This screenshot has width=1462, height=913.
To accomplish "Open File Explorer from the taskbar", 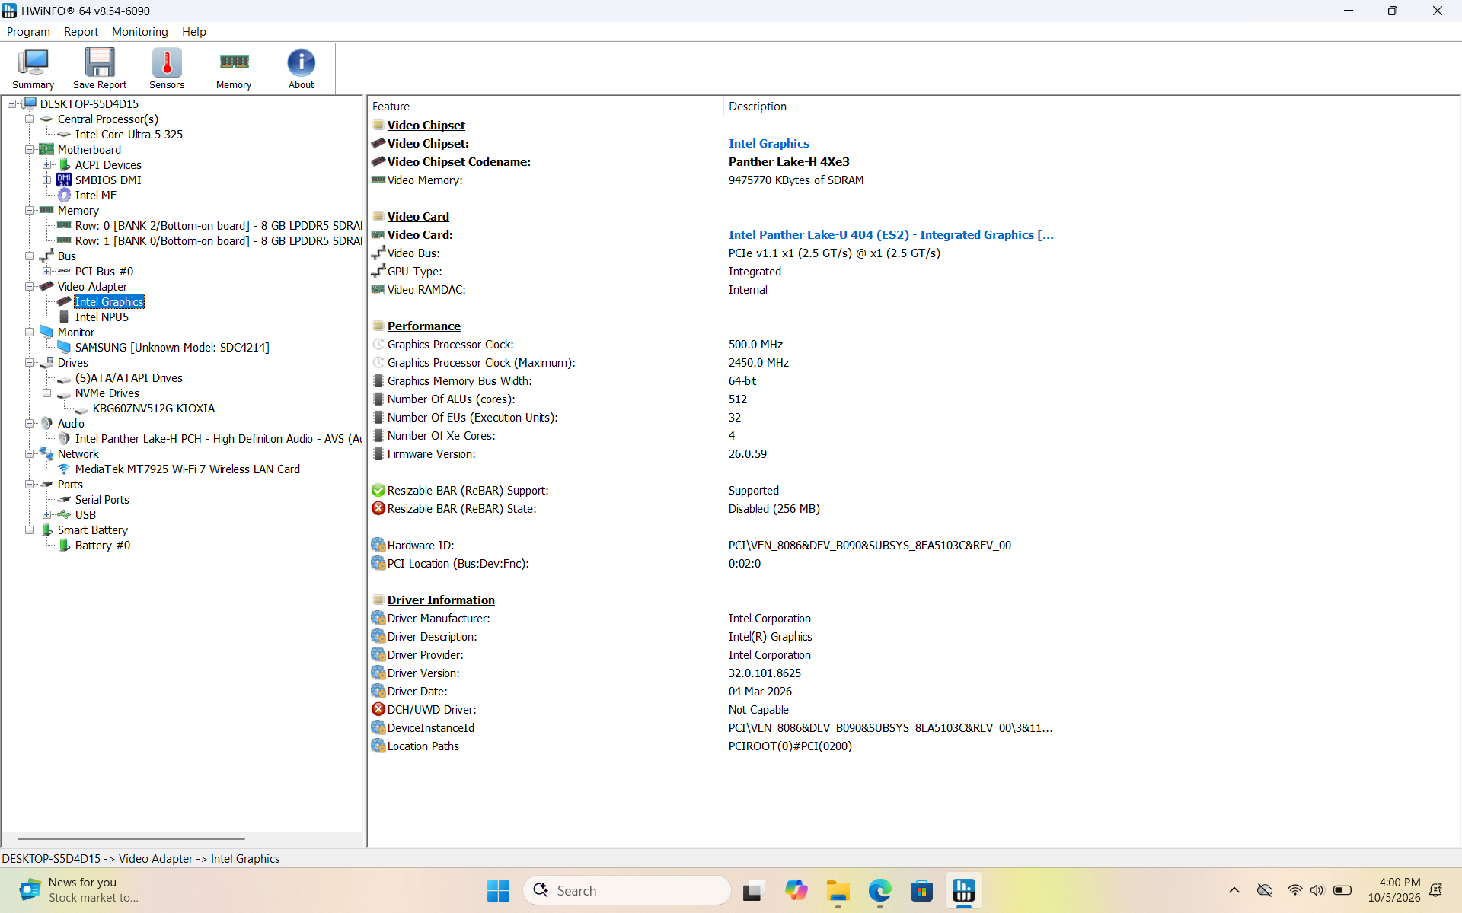I will (838, 890).
